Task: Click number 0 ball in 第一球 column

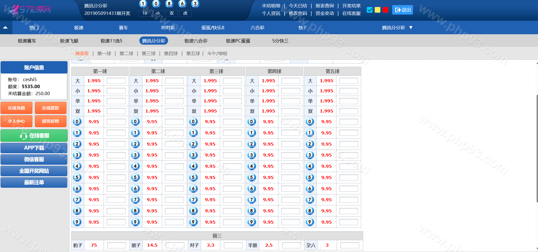Action: 77,122
